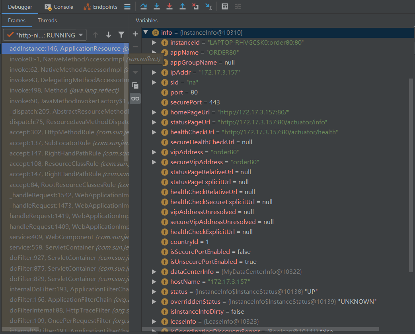Screen dimensions: 415x334
Task: Click the Drop Frame icon
Action: click(195, 6)
